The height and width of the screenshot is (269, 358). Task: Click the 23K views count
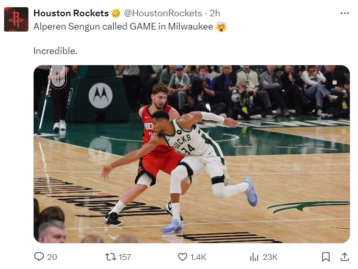tap(270, 257)
